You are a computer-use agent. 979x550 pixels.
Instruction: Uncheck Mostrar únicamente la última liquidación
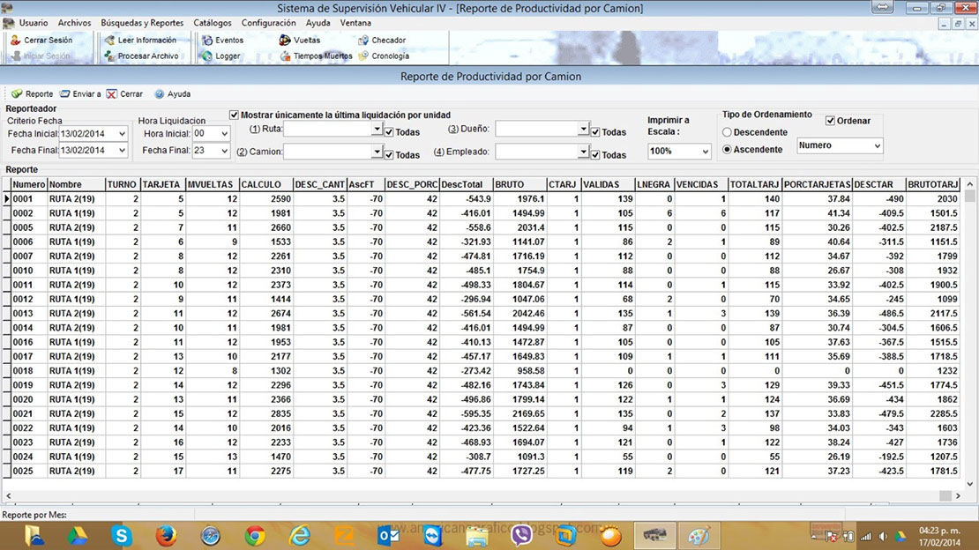(234, 115)
